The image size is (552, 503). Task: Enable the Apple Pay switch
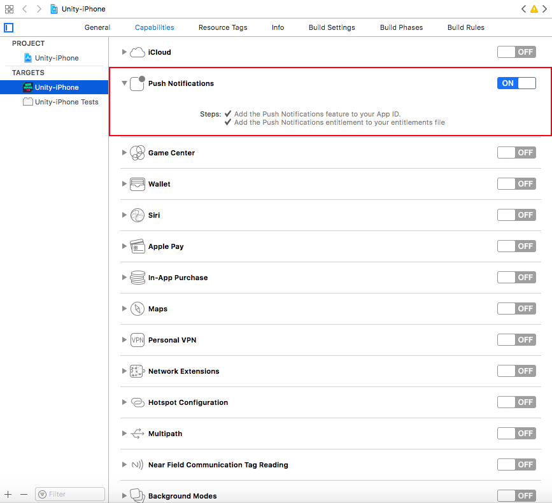[x=516, y=246]
